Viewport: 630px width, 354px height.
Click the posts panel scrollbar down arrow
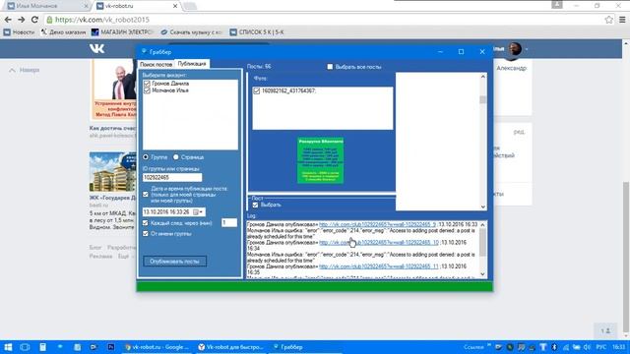483,206
